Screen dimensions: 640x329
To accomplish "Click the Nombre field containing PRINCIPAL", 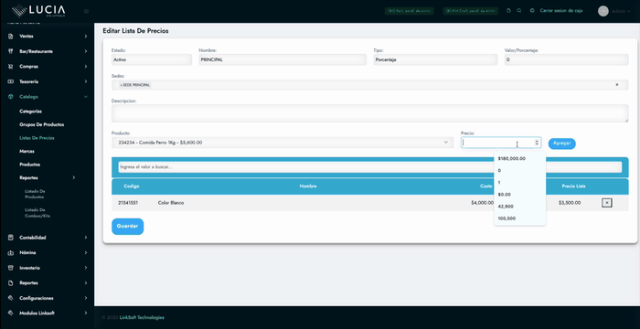I will click(x=283, y=59).
